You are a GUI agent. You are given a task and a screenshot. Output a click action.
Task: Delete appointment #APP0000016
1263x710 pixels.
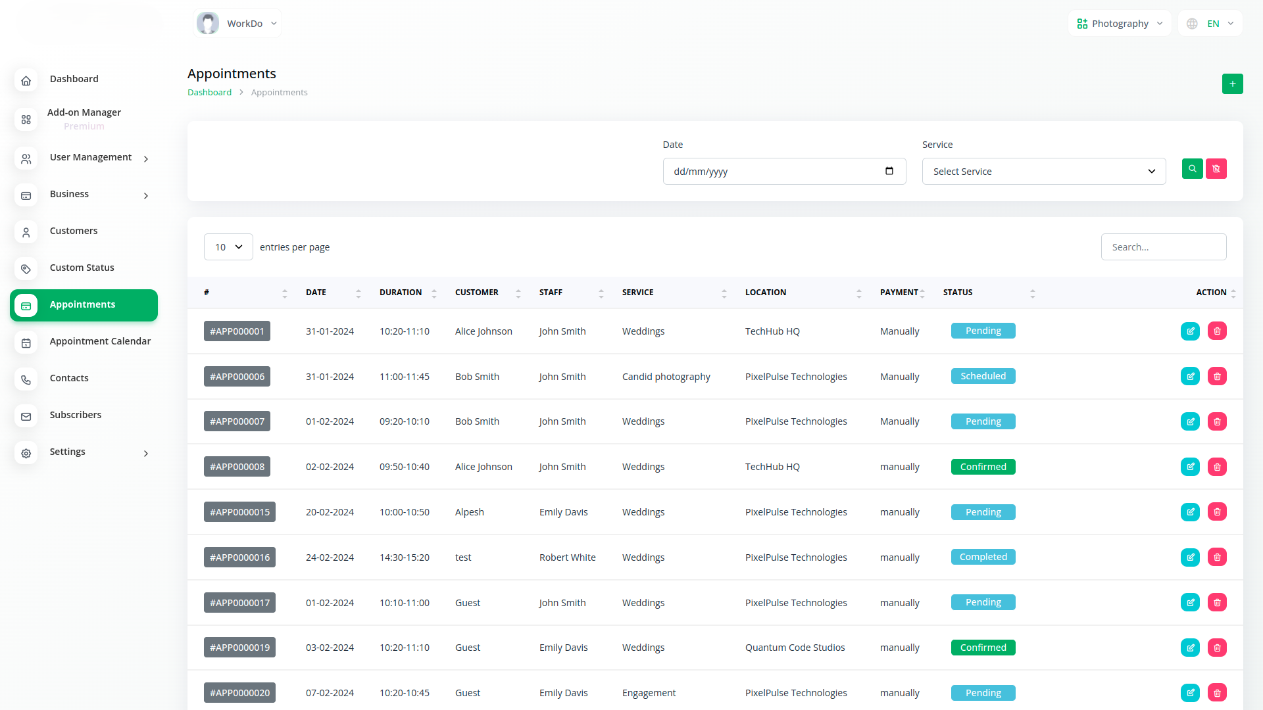click(1217, 557)
